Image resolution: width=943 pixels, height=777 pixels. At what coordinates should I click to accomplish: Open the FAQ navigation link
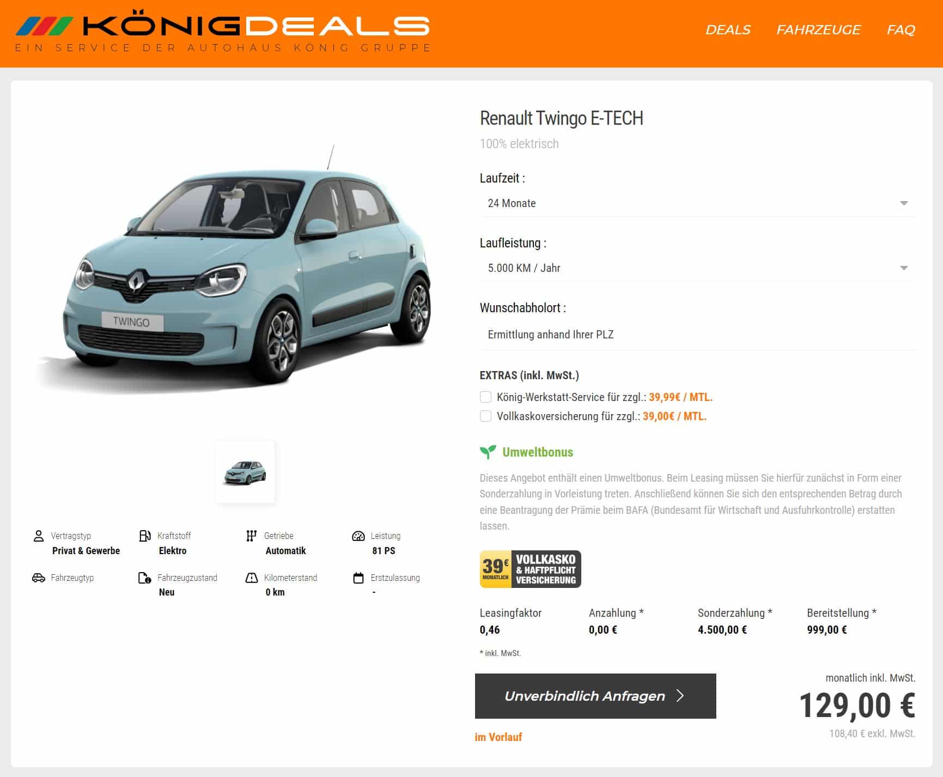(x=901, y=29)
